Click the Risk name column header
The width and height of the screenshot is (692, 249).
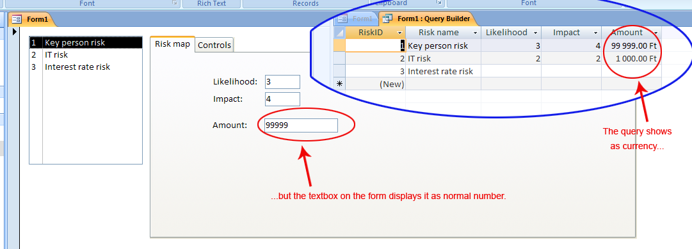[443, 32]
